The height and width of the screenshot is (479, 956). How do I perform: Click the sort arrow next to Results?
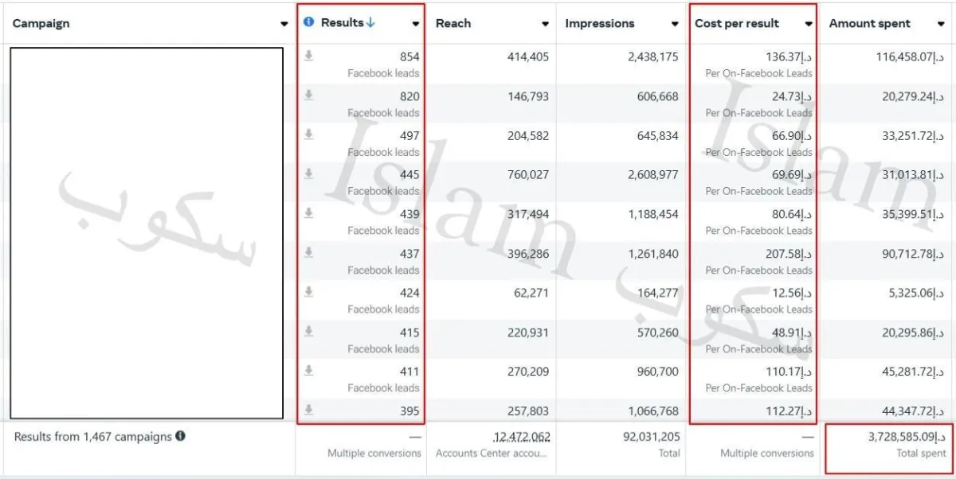370,22
